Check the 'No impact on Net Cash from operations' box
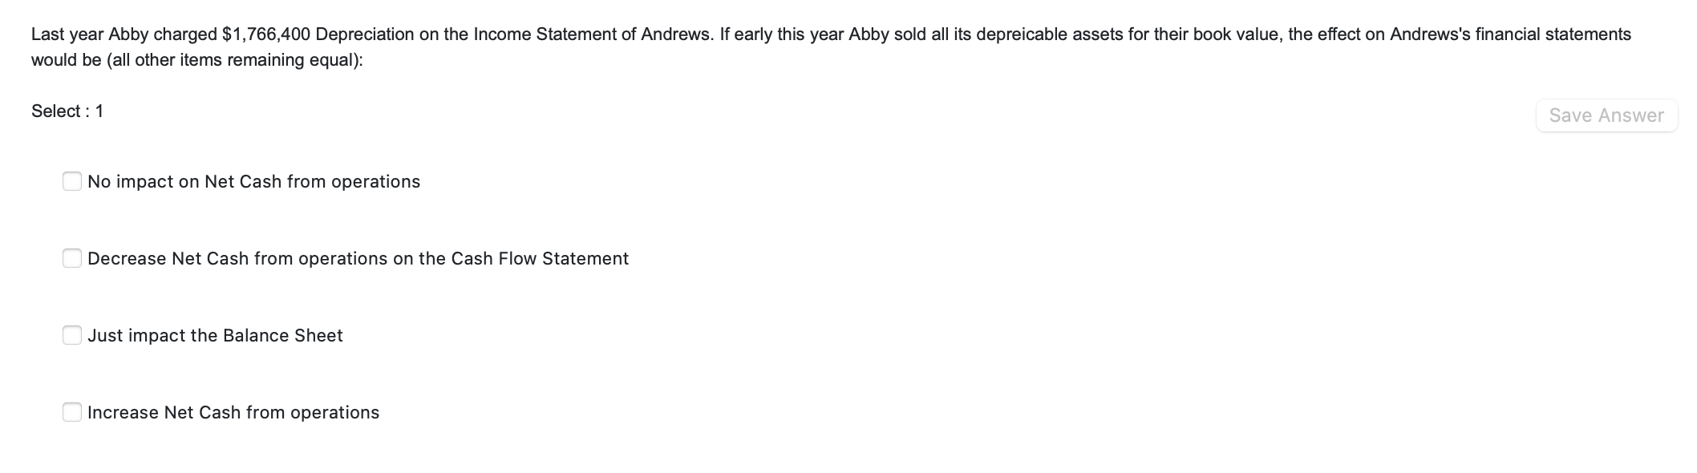This screenshot has height=473, width=1697. pos(72,182)
